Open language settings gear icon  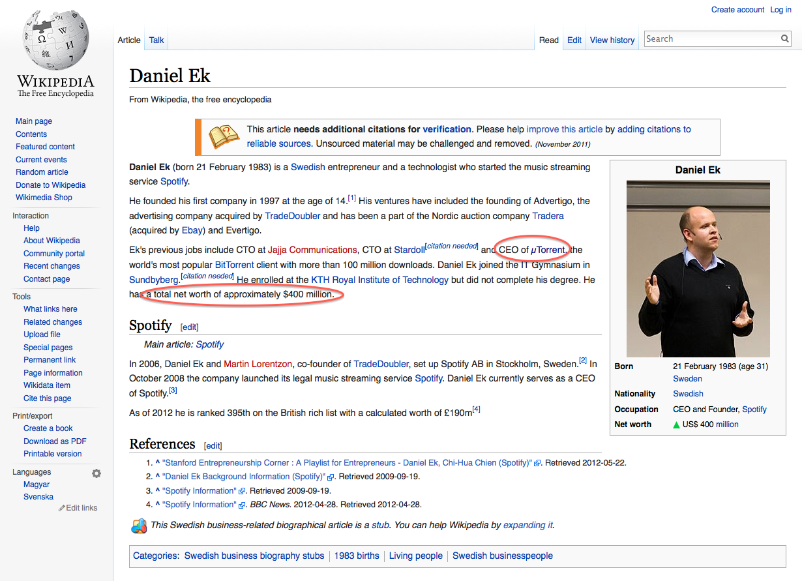[x=97, y=473]
